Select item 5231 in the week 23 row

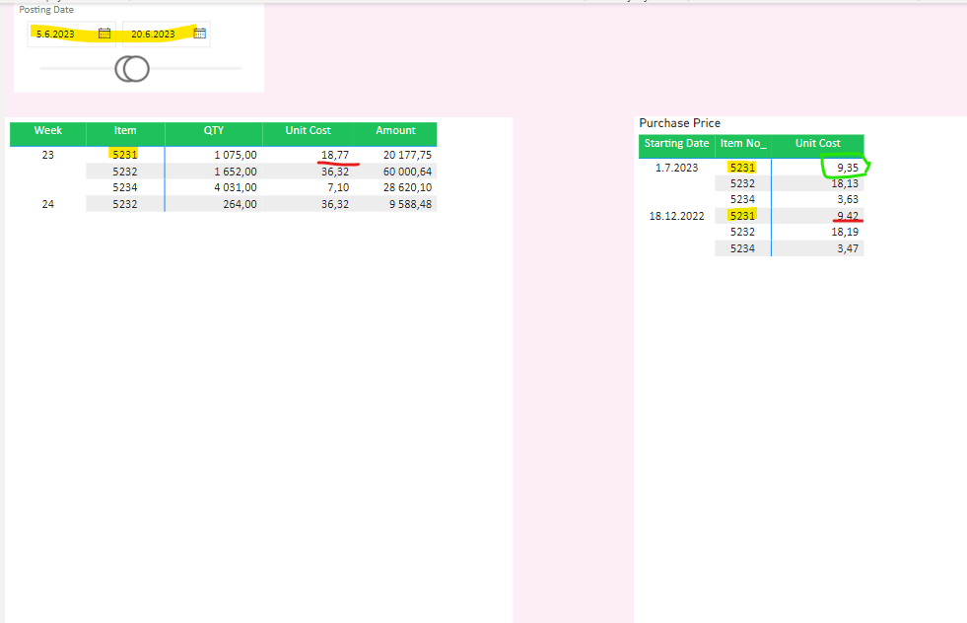click(124, 155)
